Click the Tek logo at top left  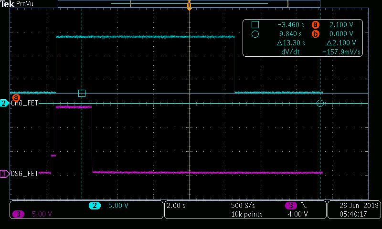pyautogui.click(x=7, y=4)
